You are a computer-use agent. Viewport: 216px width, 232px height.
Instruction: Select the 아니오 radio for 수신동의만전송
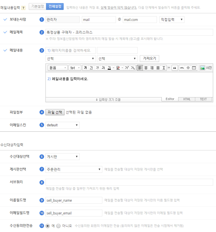59,226
